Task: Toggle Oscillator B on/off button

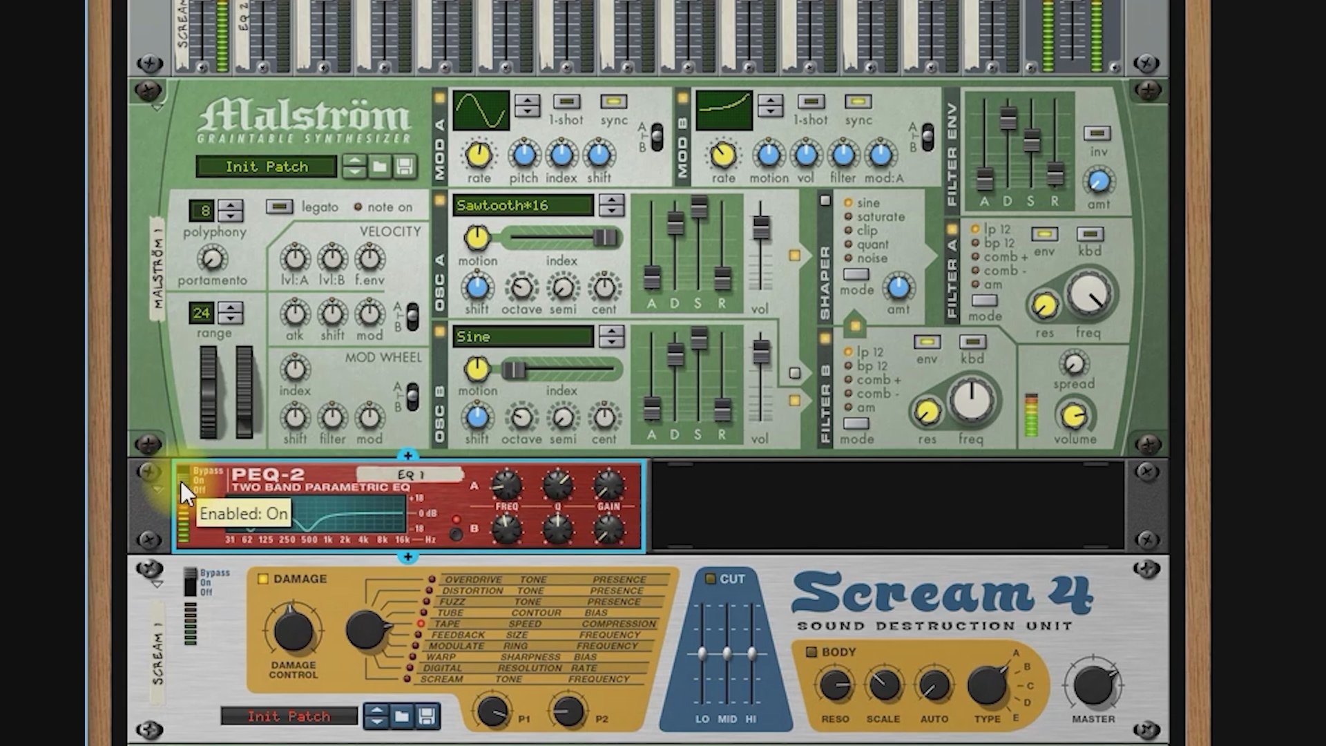Action: (439, 332)
